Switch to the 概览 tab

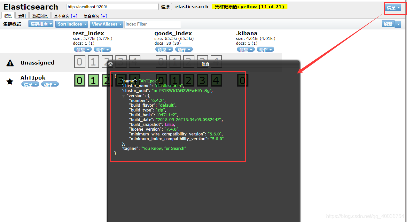(8, 16)
